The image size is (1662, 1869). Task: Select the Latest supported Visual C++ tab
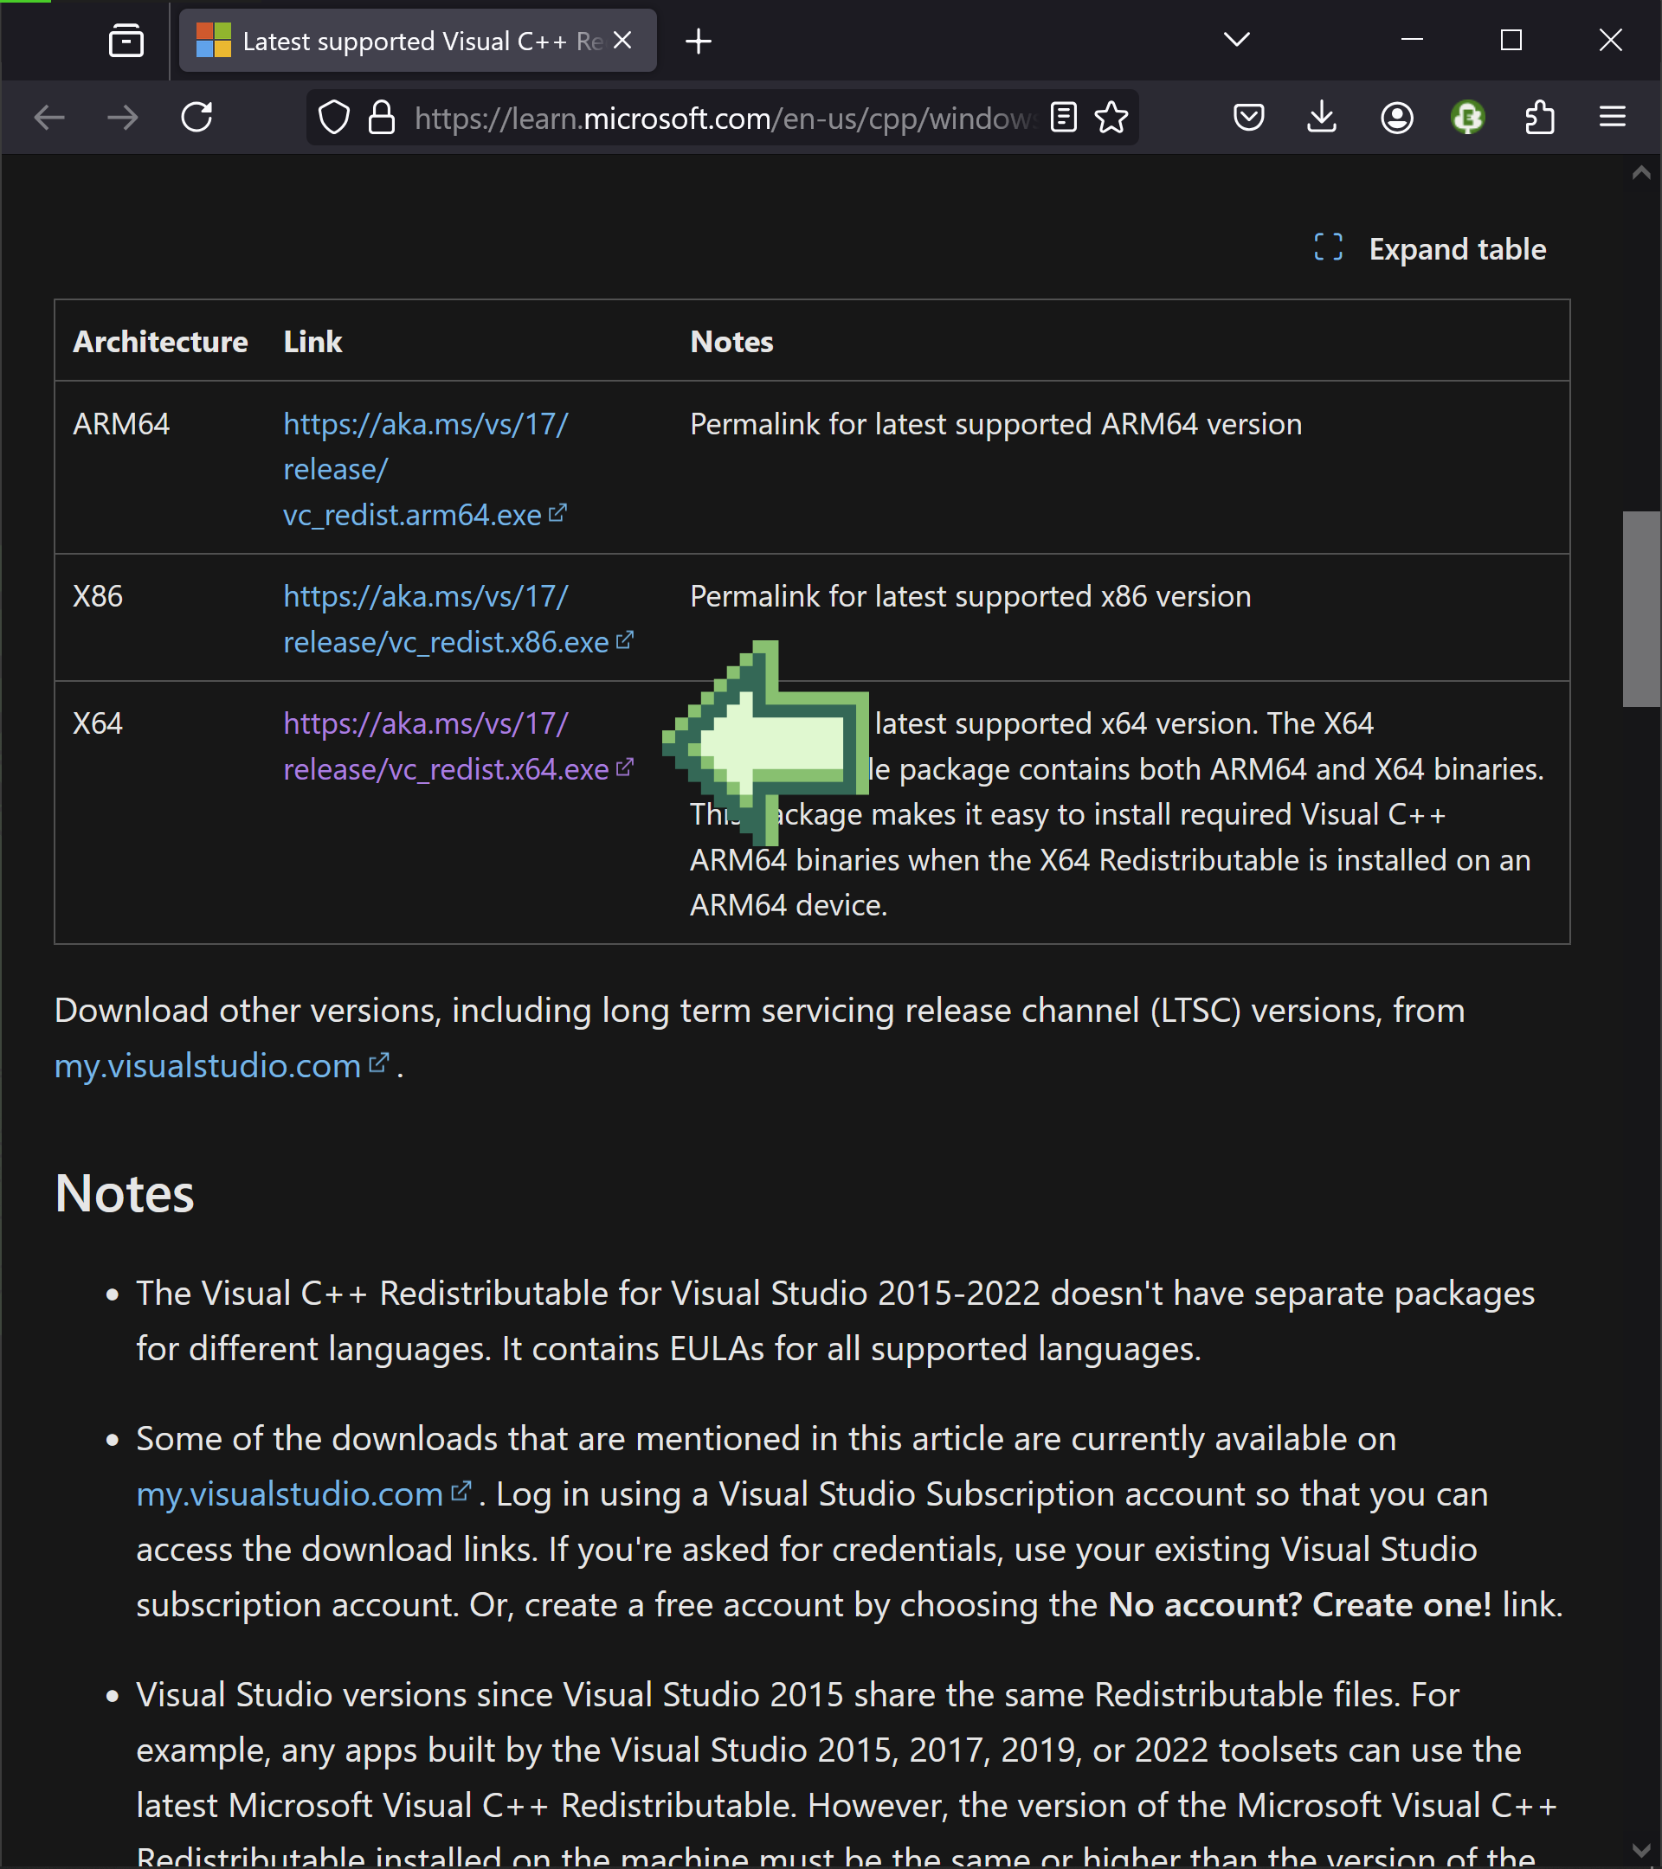[x=418, y=42]
